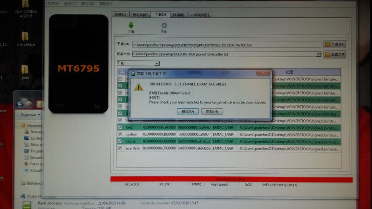Open the Fotos entry in Explorer sidebar
Image resolution: width=372 pixels, height=209 pixels.
point(33,164)
